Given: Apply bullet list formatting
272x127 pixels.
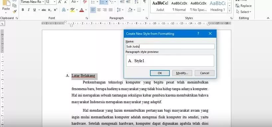Looking at the screenshot, I should coord(93,2).
